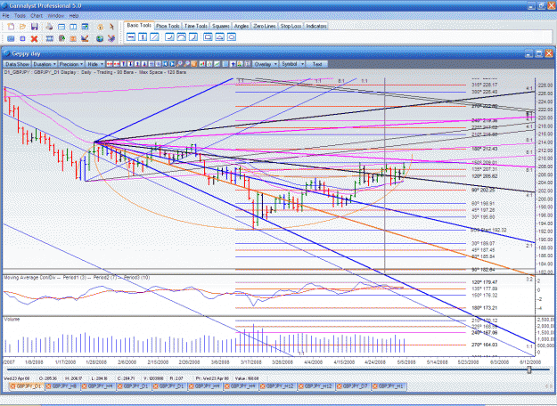Switch to the Angles tab
557x406 pixels.
pos(242,26)
